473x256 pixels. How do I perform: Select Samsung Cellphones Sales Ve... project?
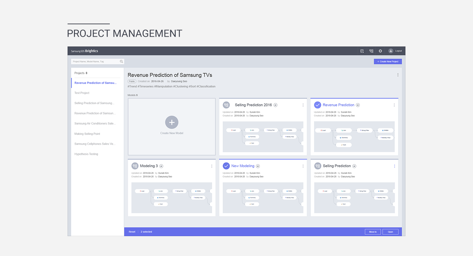click(96, 144)
